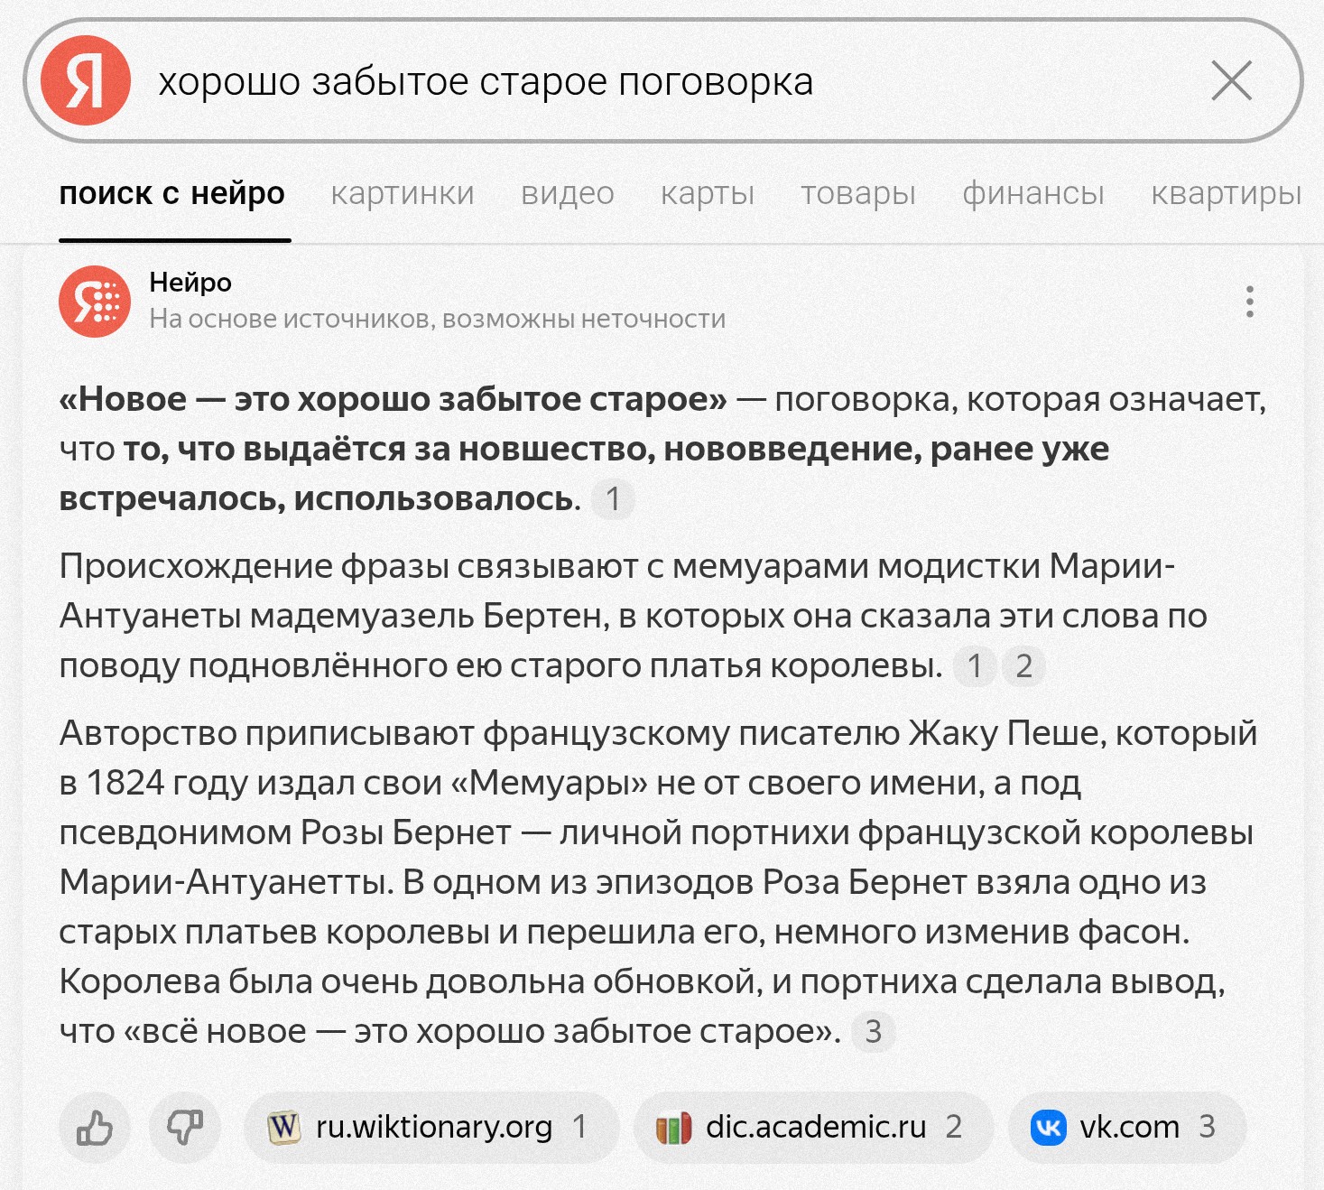This screenshot has height=1190, width=1324.
Task: Click the VK logo favicon
Action: [1049, 1128]
